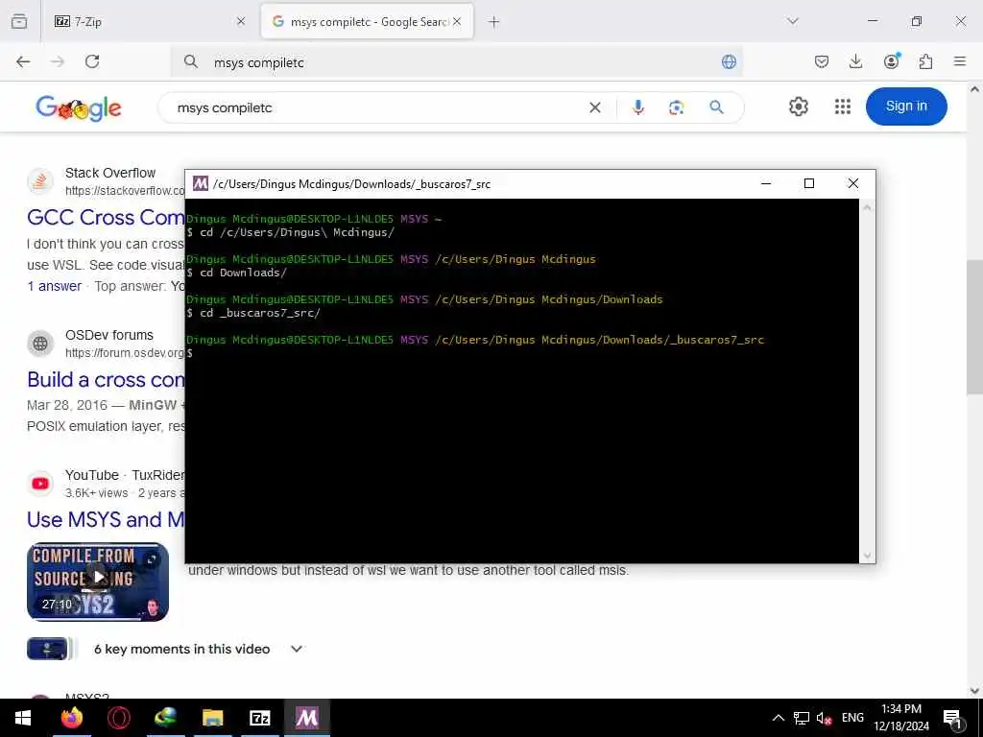Viewport: 983px width, 737px height.
Task: Open the GCC Cross Com result link
Action: click(x=106, y=218)
